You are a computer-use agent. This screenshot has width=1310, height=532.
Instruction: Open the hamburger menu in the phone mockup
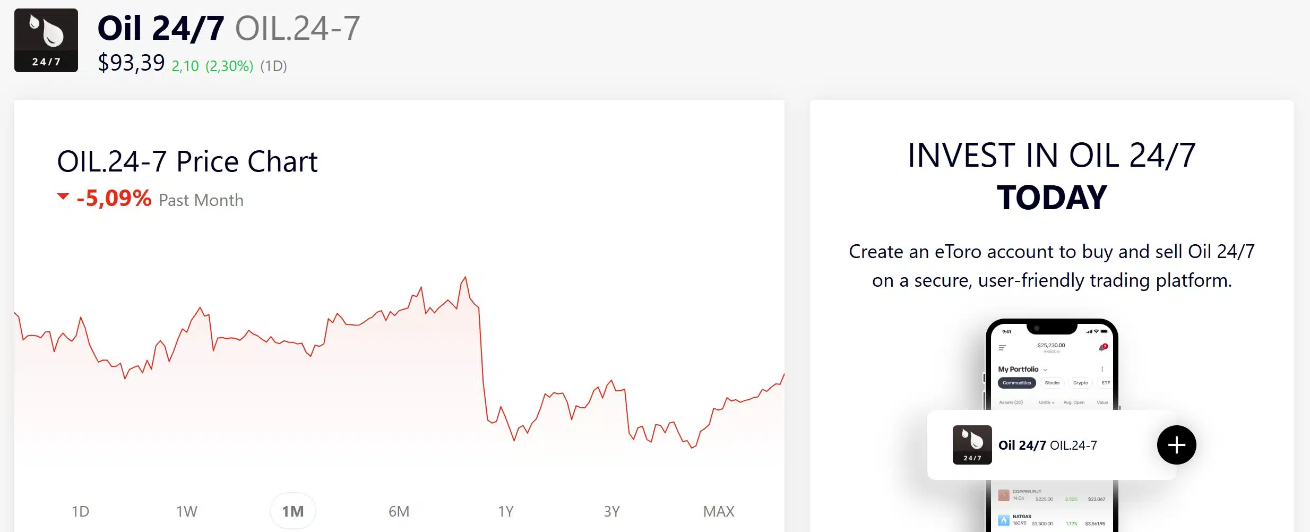pos(1003,347)
